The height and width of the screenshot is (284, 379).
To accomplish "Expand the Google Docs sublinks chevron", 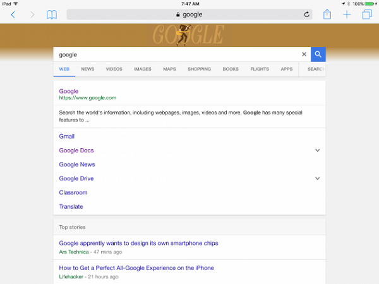I will coord(317,151).
